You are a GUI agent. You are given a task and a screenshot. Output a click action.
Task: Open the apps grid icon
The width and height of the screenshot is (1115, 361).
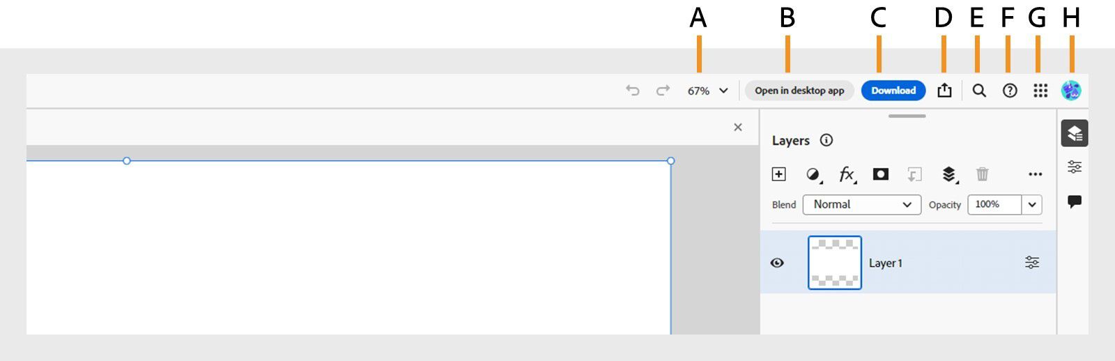pos(1040,91)
